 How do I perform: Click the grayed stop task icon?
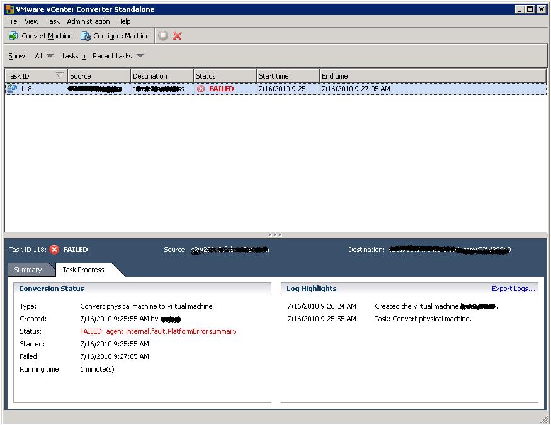click(163, 36)
